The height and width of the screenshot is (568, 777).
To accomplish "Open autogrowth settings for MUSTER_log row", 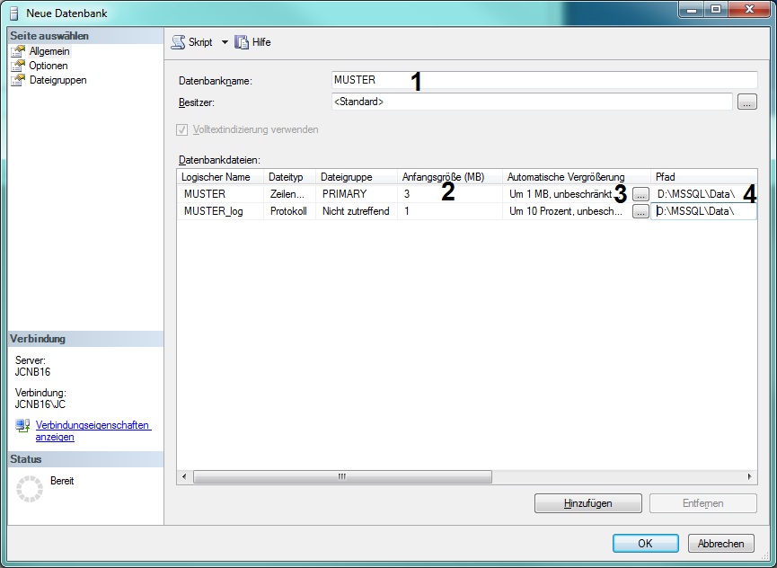I will [x=640, y=211].
